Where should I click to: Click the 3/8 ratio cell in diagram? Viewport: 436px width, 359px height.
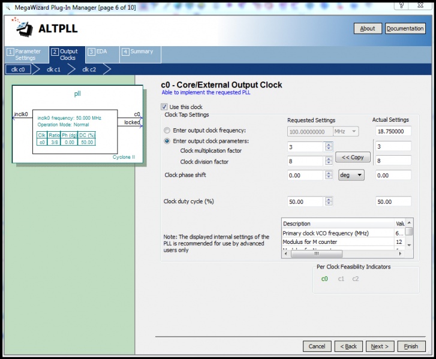click(55, 142)
